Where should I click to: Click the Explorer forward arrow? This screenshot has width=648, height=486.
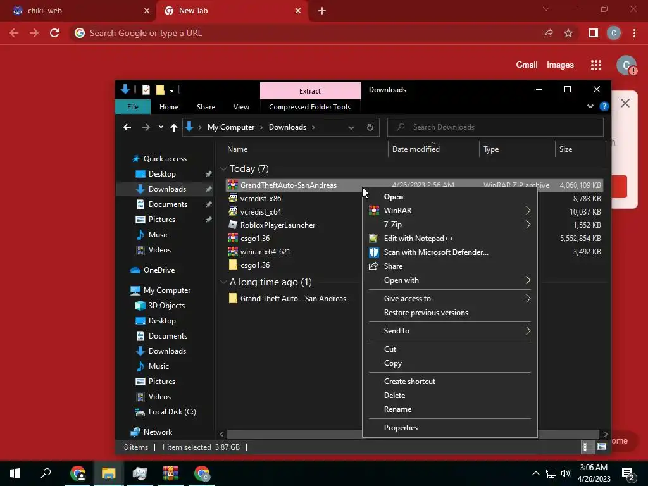point(146,127)
